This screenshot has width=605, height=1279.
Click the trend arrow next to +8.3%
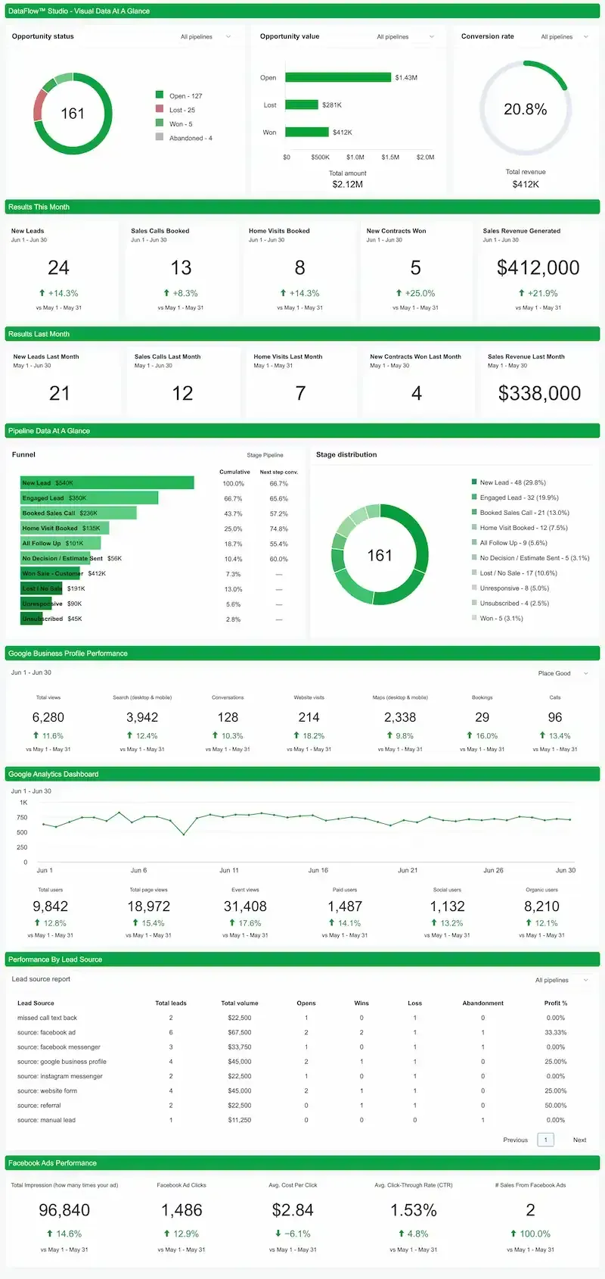[166, 292]
